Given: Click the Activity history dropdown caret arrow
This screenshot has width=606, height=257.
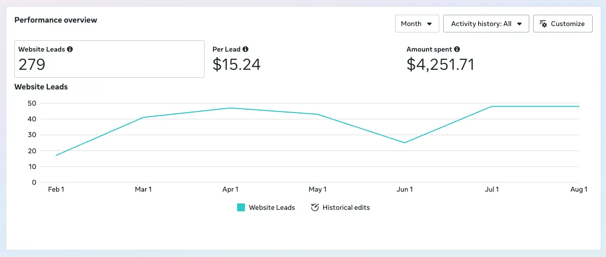Looking at the screenshot, I should 519,24.
